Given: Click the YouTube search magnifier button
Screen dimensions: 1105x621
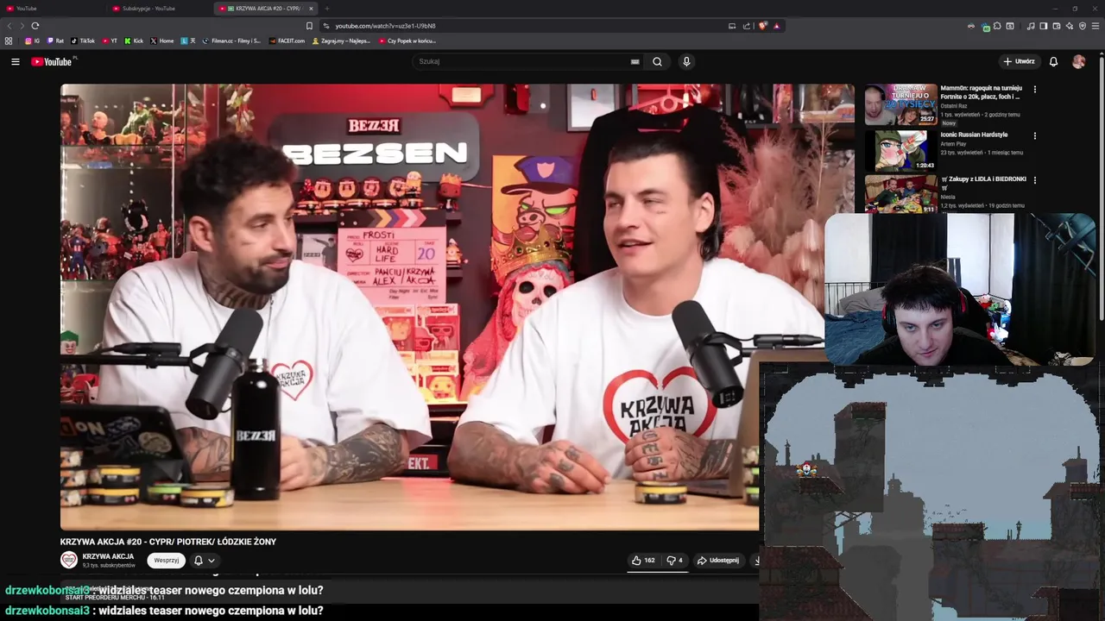Looking at the screenshot, I should click(657, 61).
